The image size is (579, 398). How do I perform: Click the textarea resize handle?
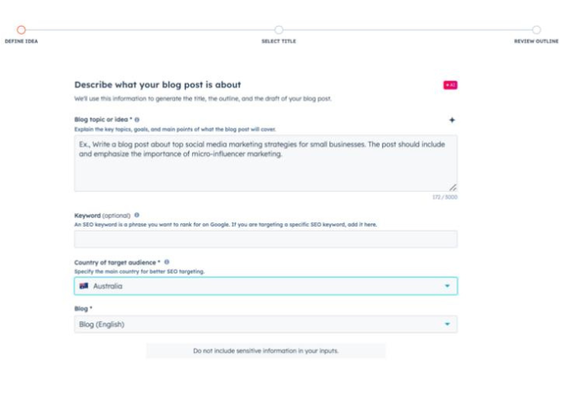coord(452,187)
